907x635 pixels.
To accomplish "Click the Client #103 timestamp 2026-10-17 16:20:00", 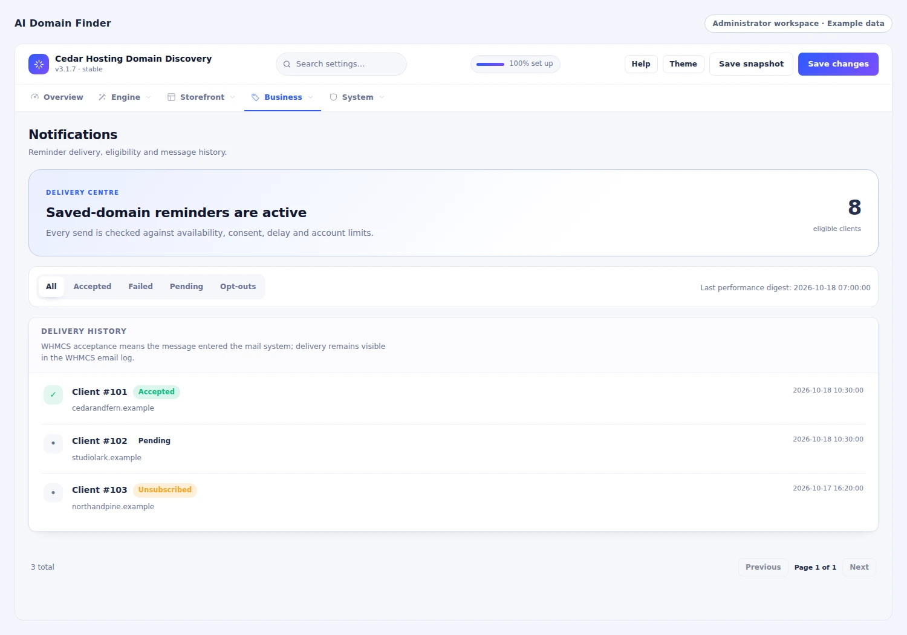I will pos(828,488).
